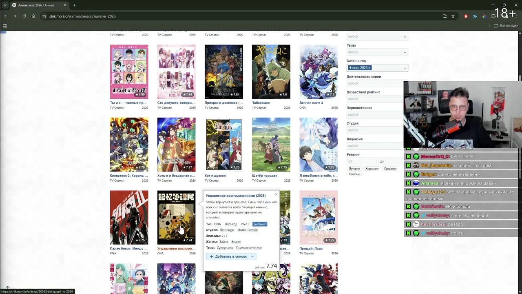Viewport: 522px width, 294px height.
Task: Go forward in browser history
Action: point(15,16)
